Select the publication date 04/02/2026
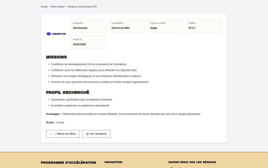268x168 pixels. [79, 44]
